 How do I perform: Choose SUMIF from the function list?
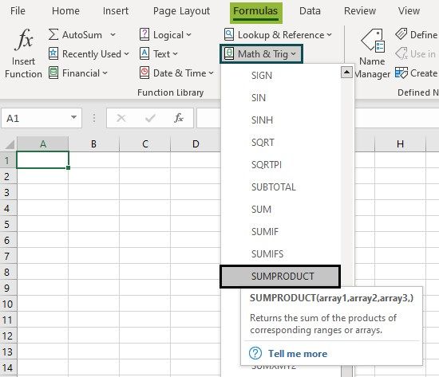coord(281,232)
